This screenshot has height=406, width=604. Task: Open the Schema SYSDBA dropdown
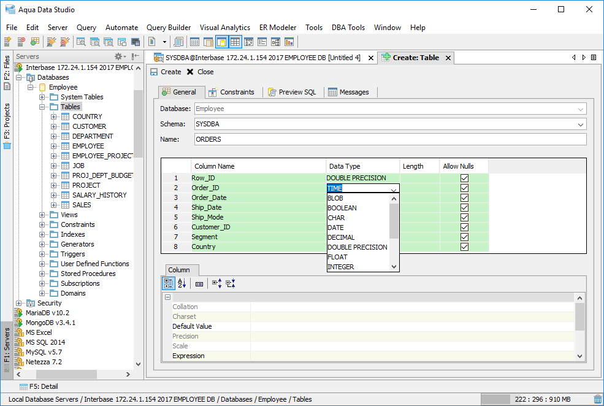[580, 124]
